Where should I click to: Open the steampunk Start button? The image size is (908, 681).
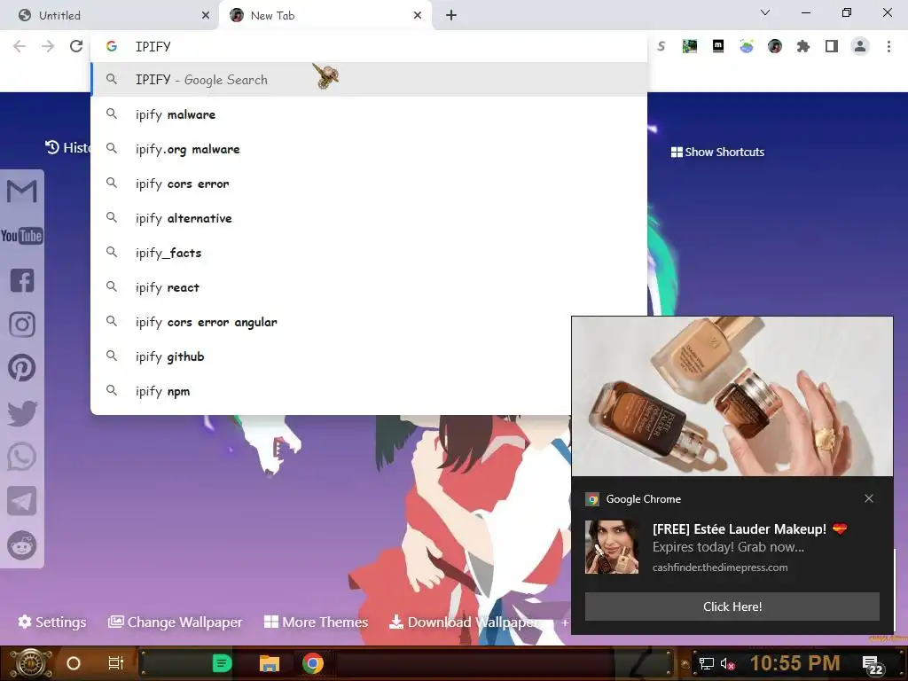coord(30,663)
